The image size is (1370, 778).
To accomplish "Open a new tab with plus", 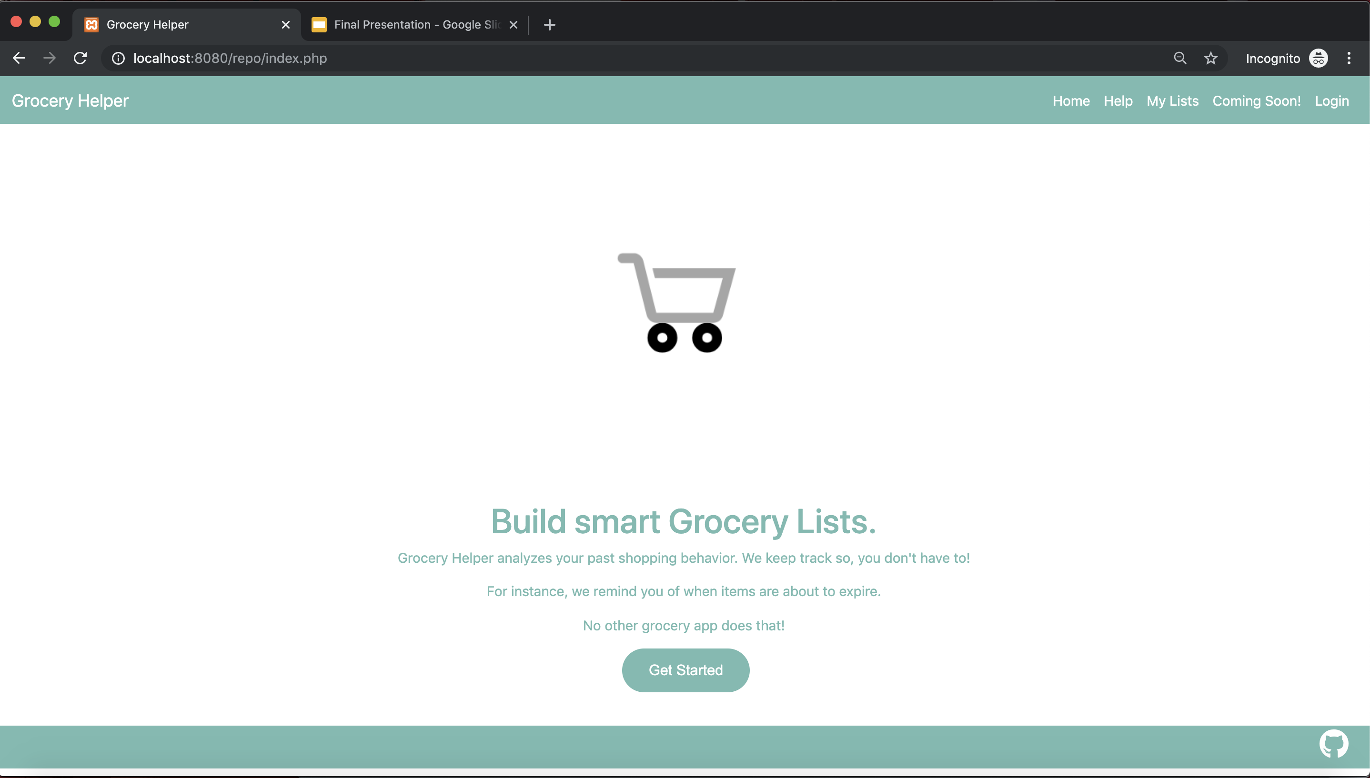I will pyautogui.click(x=549, y=25).
